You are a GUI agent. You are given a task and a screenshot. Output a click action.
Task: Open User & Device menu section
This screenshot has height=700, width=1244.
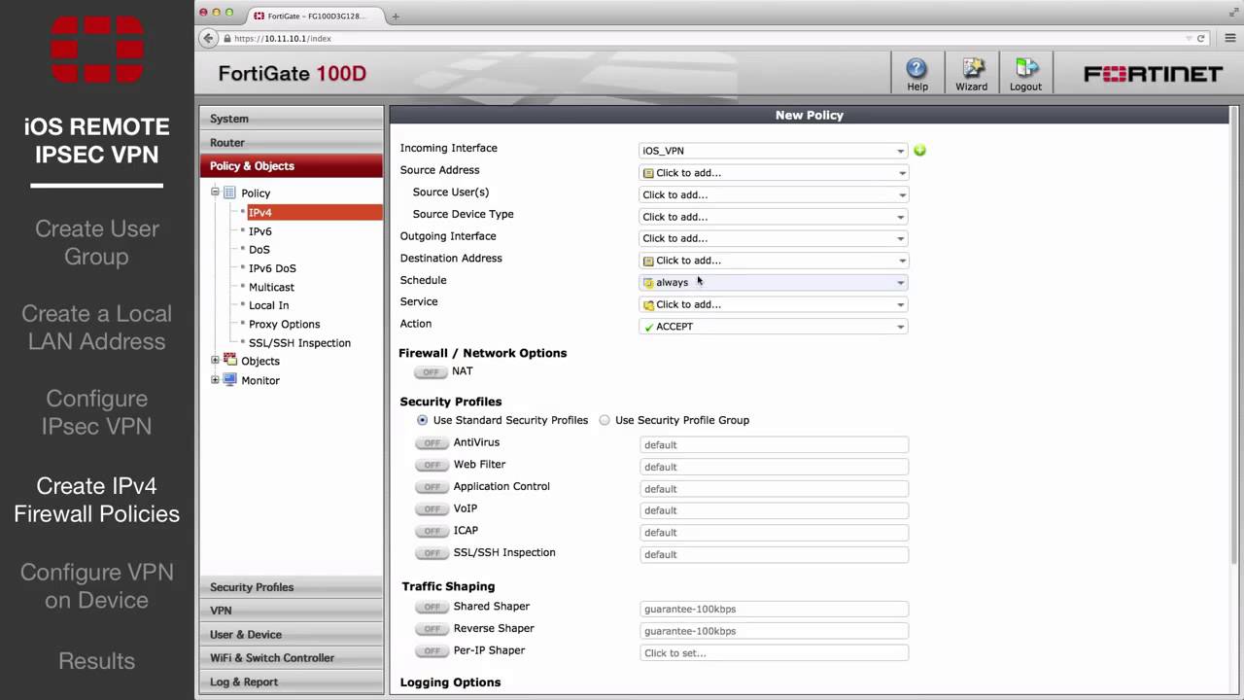(292, 634)
